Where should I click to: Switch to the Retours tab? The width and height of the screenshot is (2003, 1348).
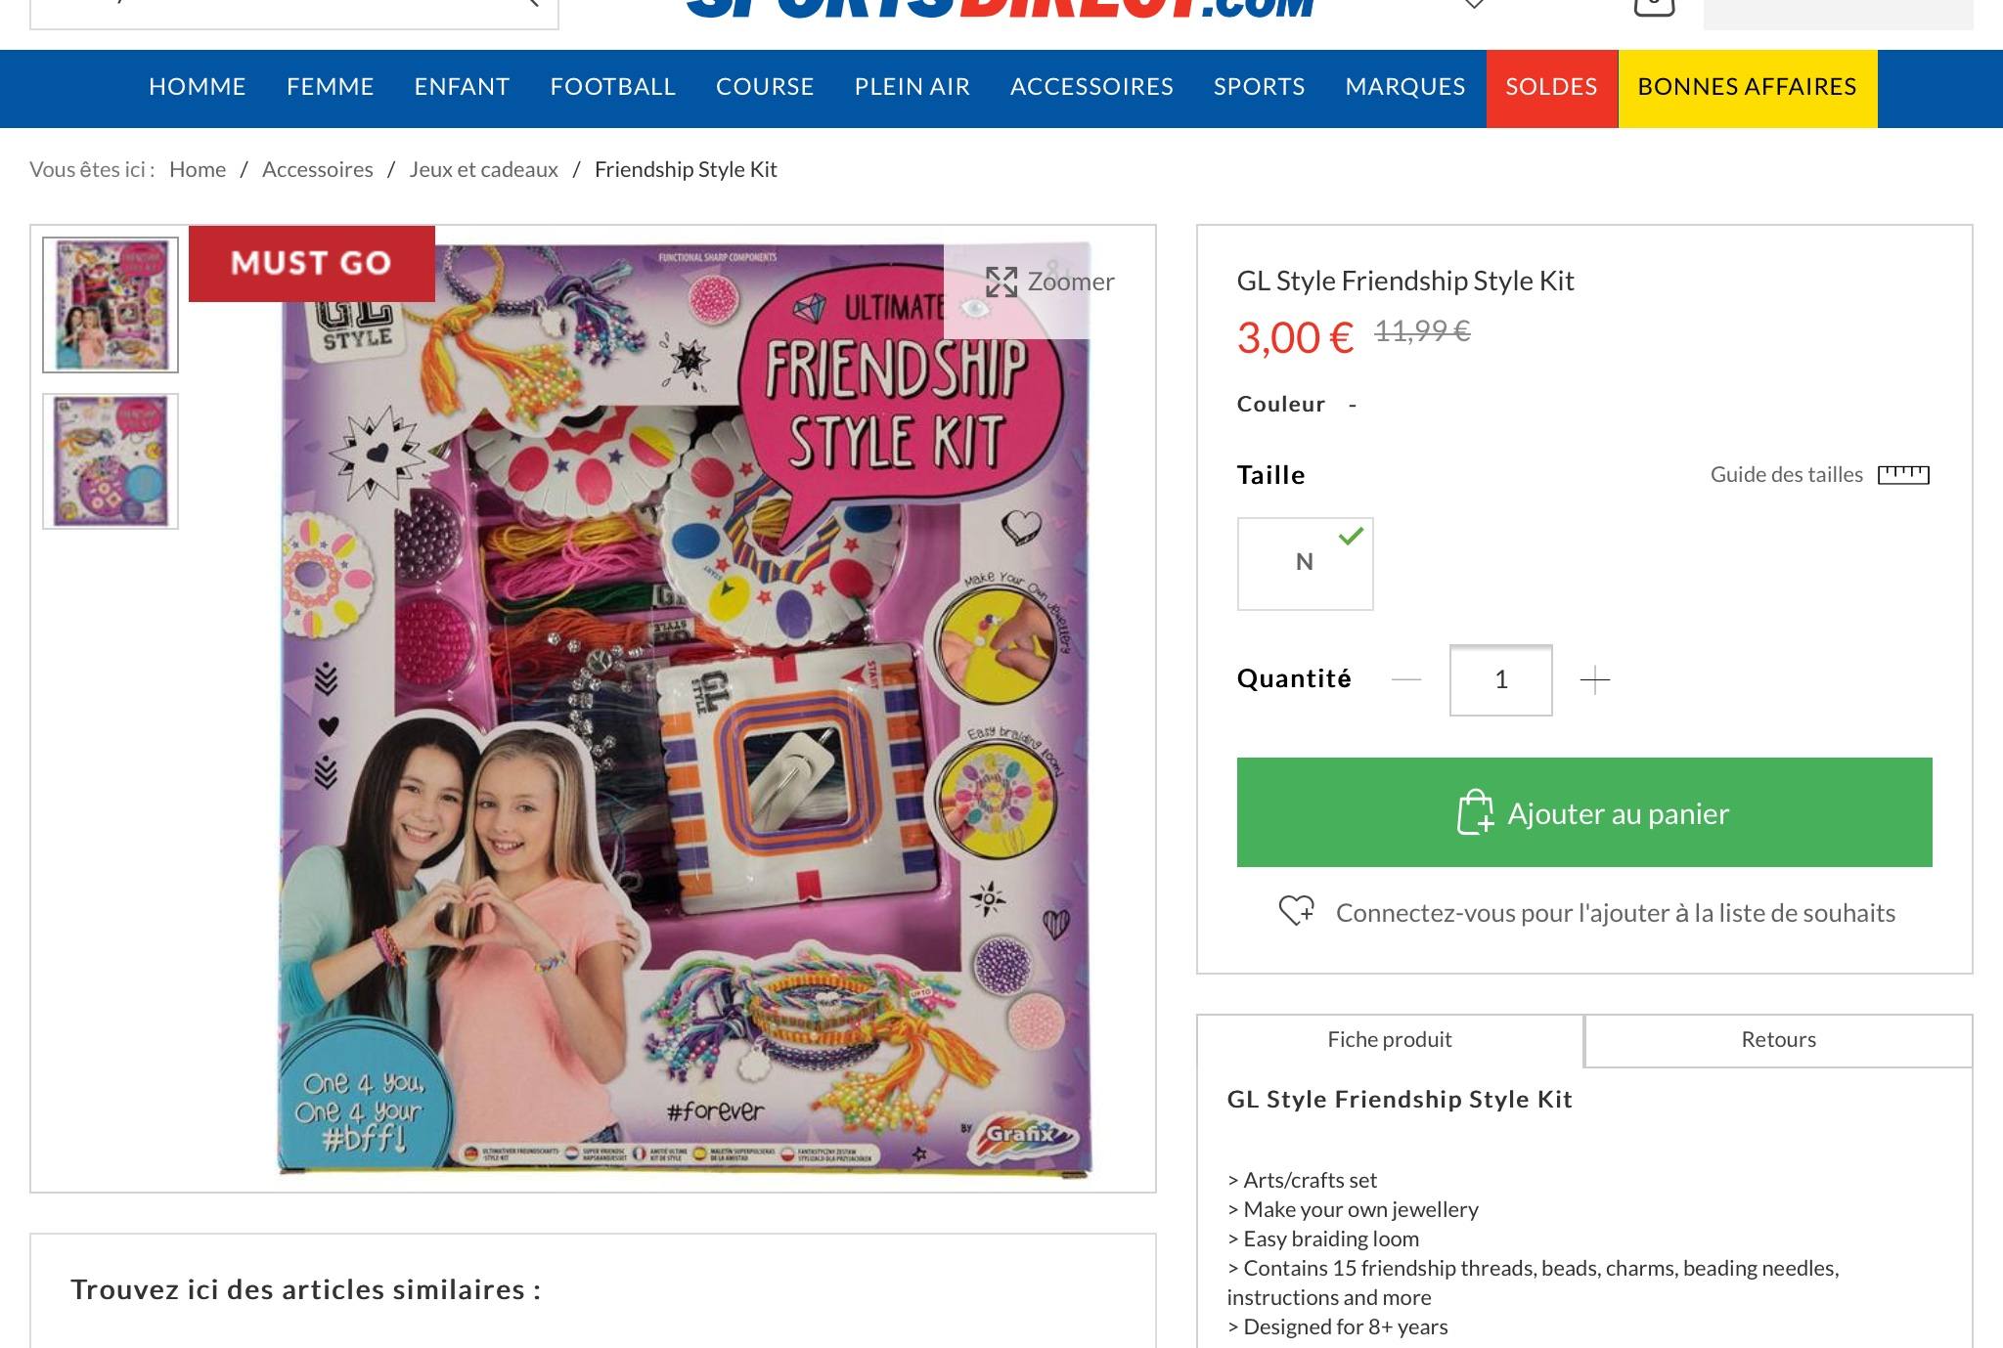[x=1778, y=1040]
